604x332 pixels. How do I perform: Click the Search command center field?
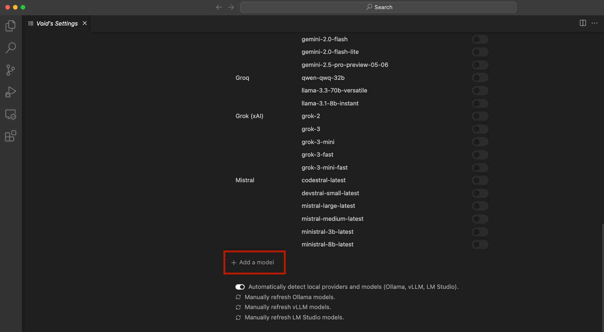378,7
